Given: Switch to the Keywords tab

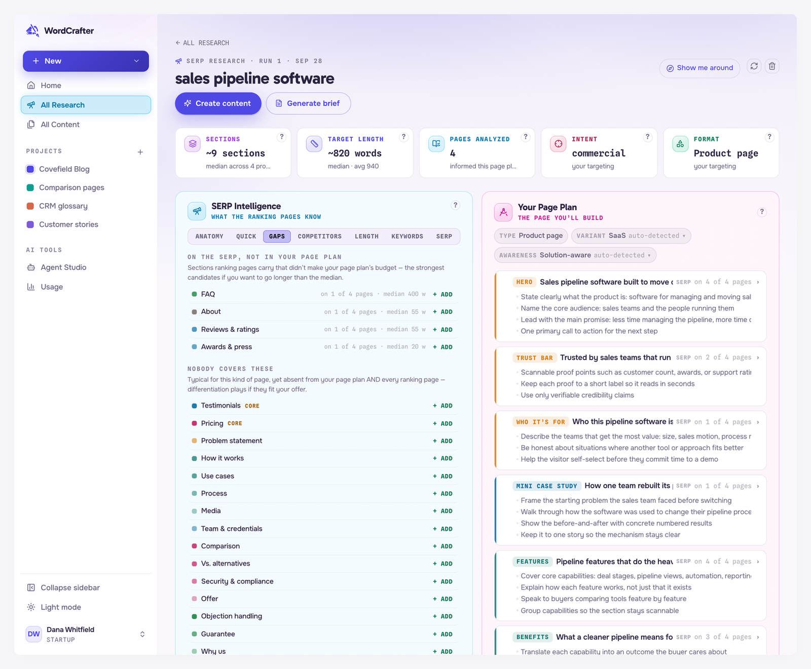Looking at the screenshot, I should pos(407,237).
